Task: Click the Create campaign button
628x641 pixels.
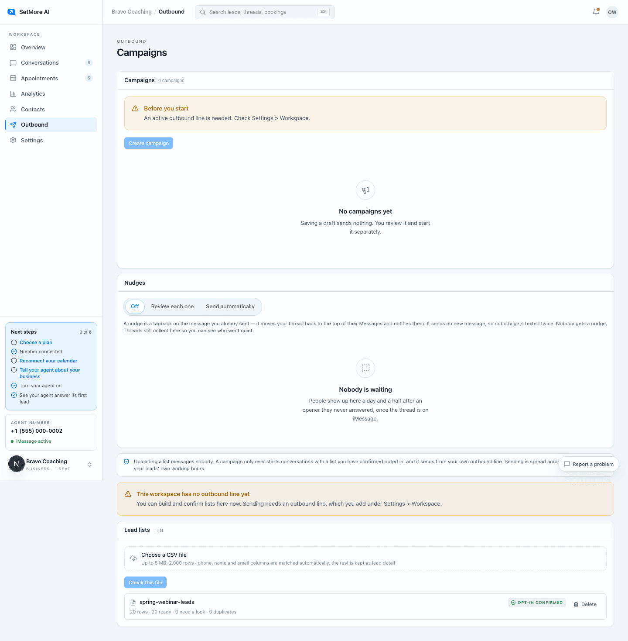Action: click(149, 143)
